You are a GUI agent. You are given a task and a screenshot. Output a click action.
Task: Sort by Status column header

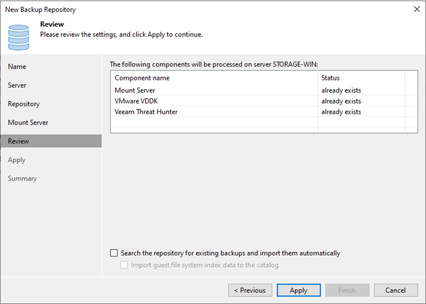click(x=361, y=78)
